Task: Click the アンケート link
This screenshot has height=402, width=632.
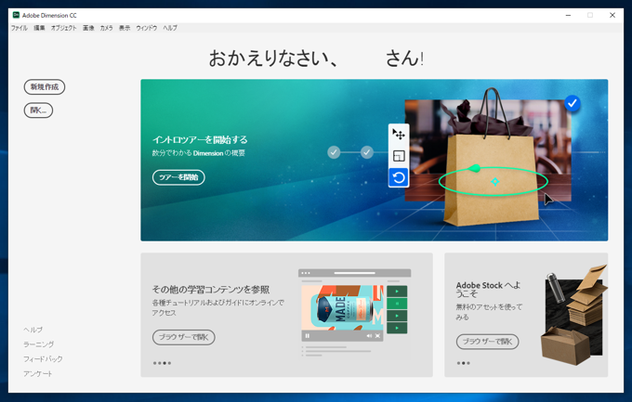Action: (37, 374)
